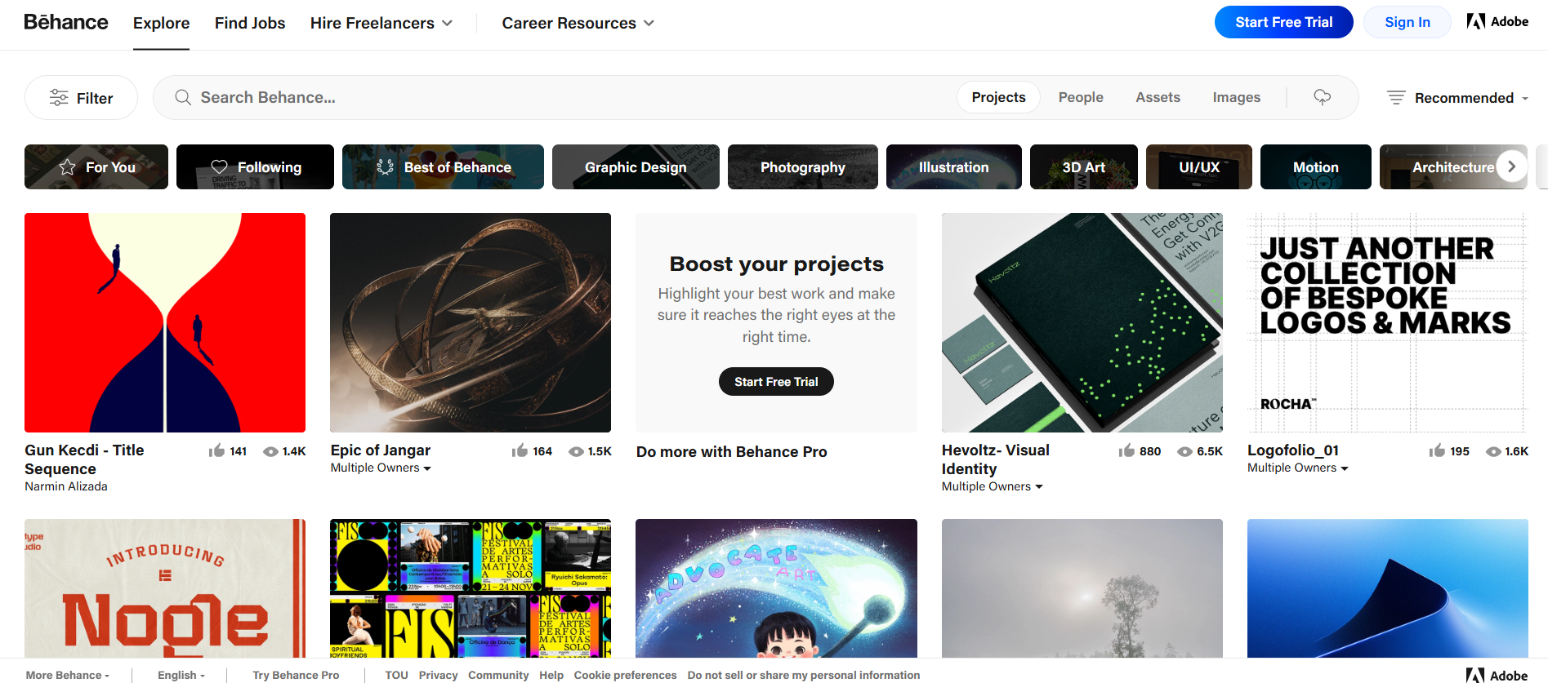The image size is (1548, 683).
Task: Open Epic of Jangar project thumbnail
Action: [471, 322]
